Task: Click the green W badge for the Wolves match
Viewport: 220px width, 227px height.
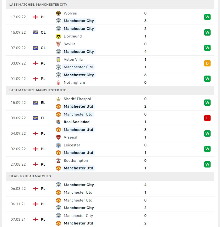Action: (x=207, y=17)
